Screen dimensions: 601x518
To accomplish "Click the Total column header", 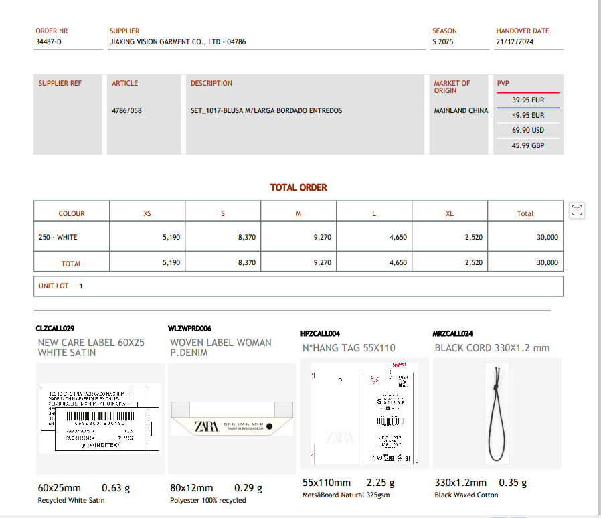I will click(525, 213).
